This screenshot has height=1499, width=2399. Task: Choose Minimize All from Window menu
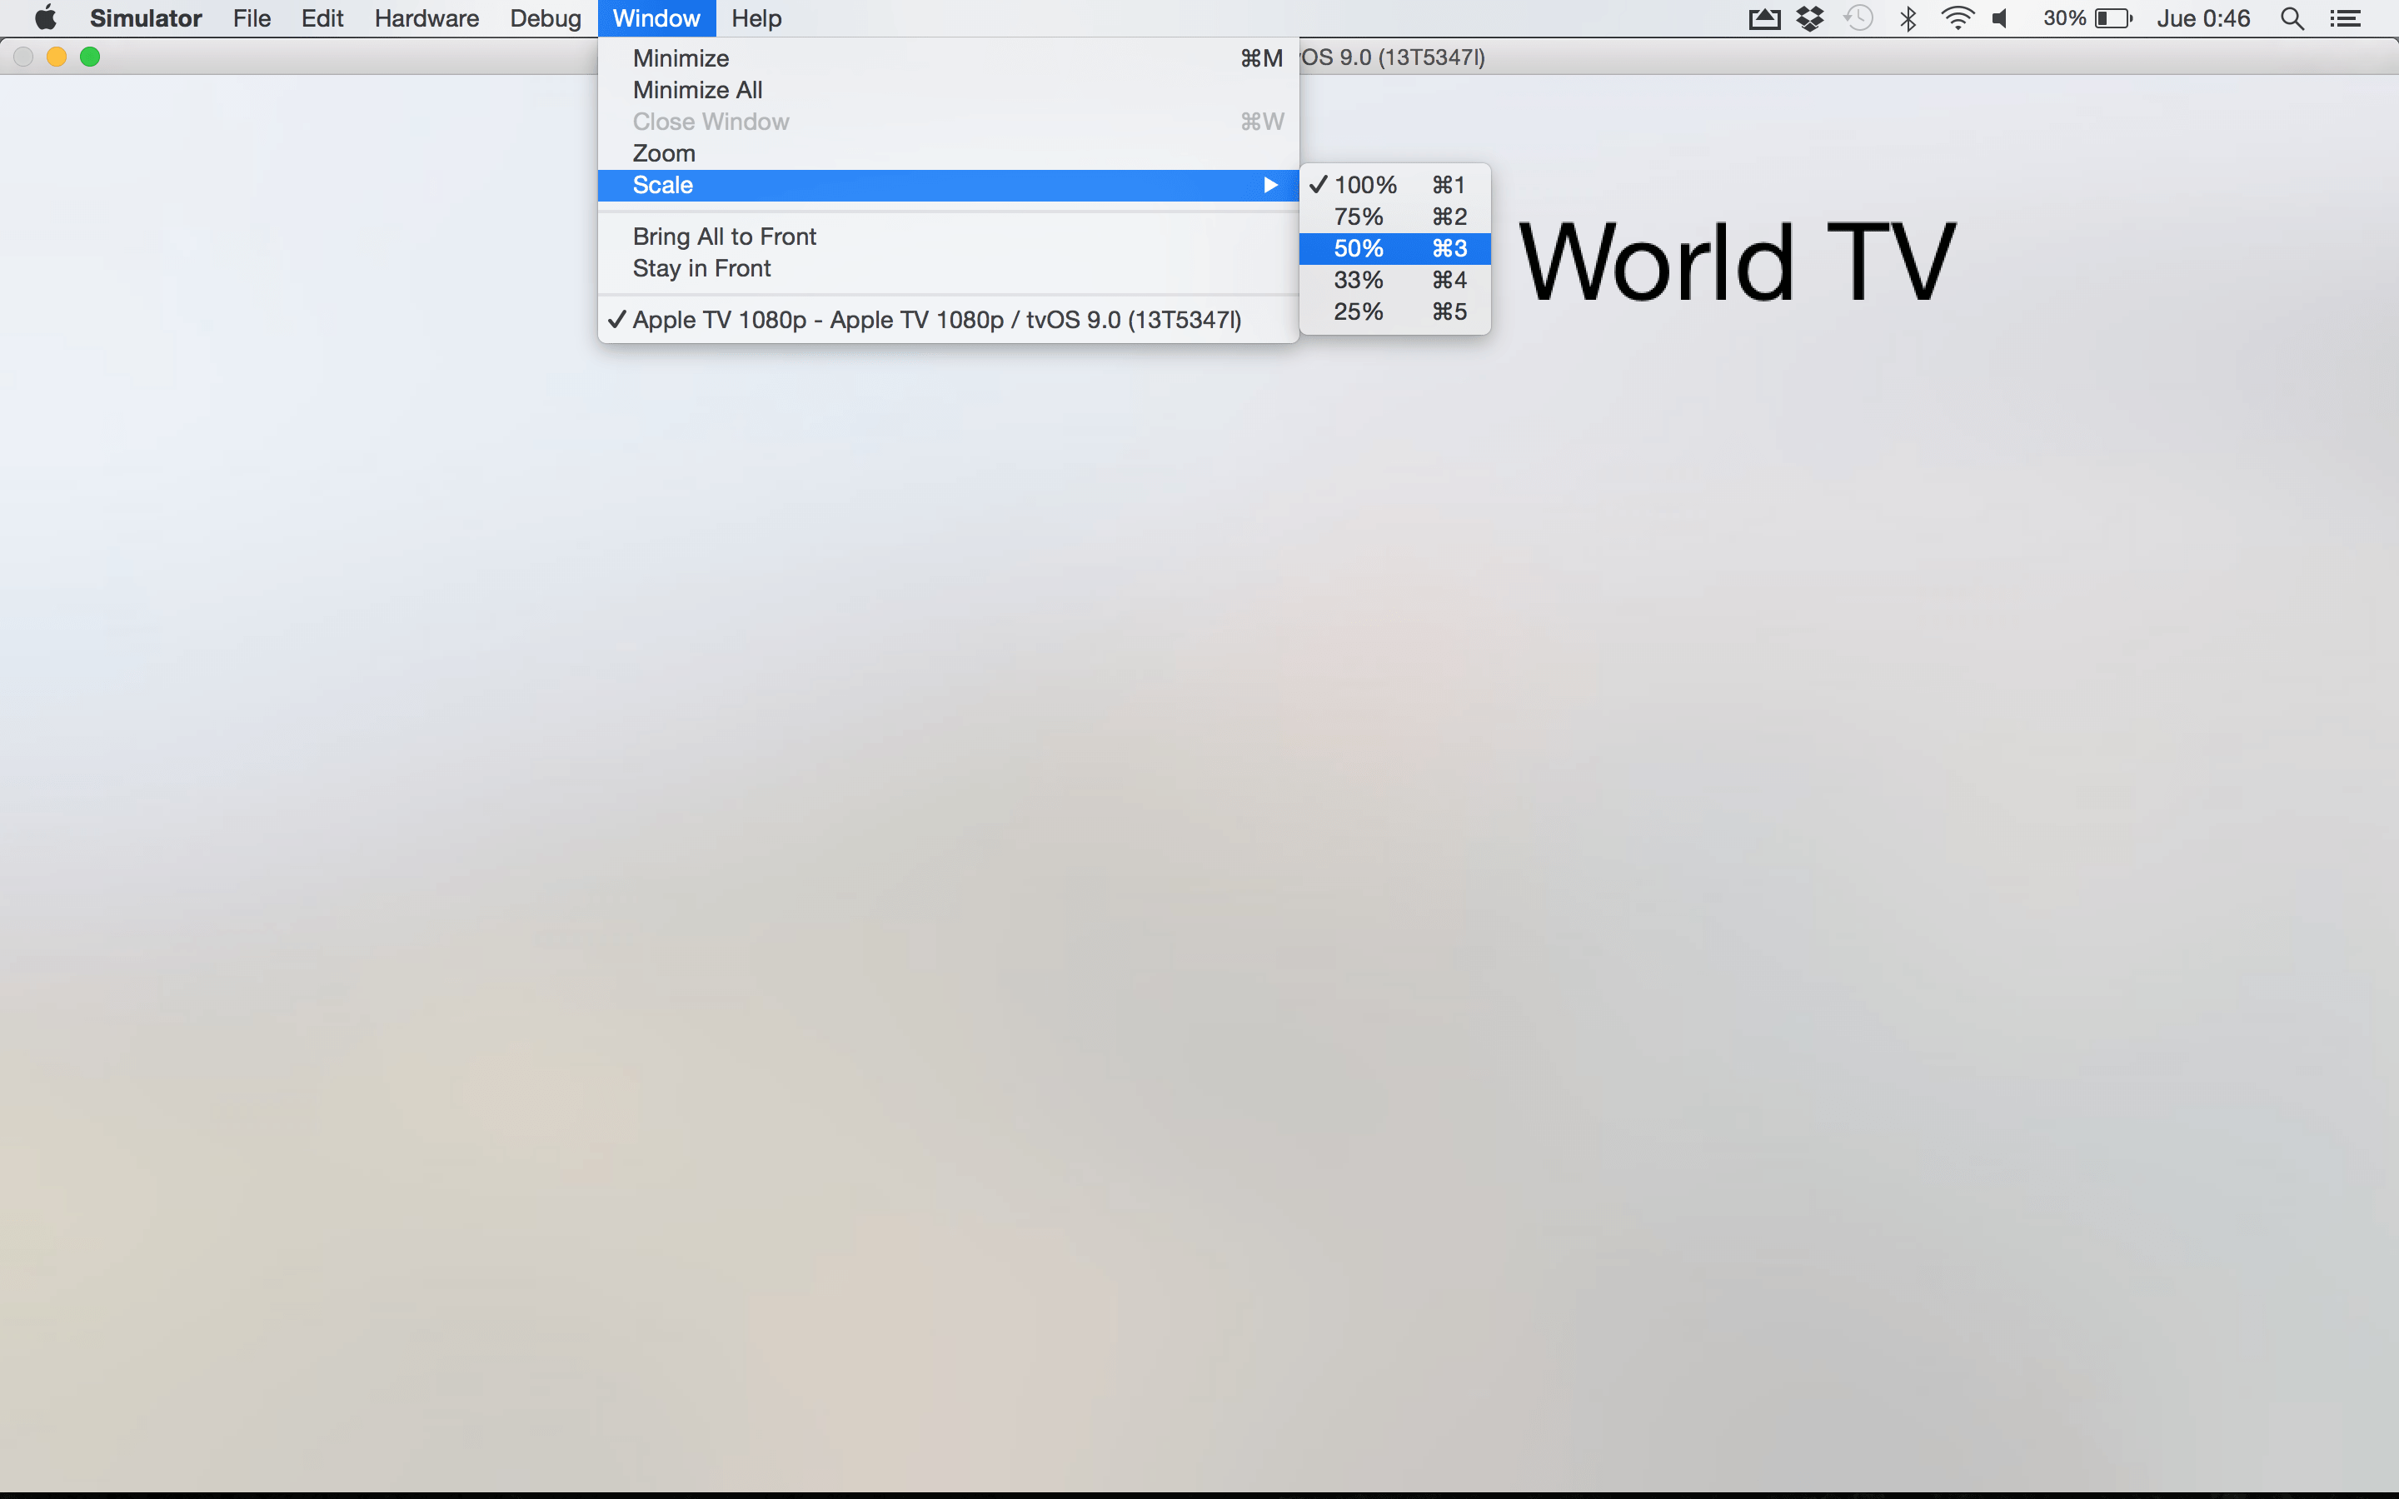click(697, 90)
